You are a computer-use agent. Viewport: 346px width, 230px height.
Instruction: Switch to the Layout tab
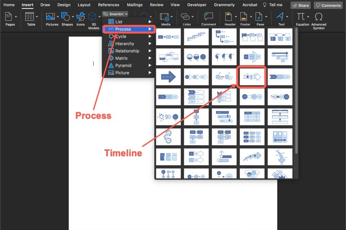[84, 5]
